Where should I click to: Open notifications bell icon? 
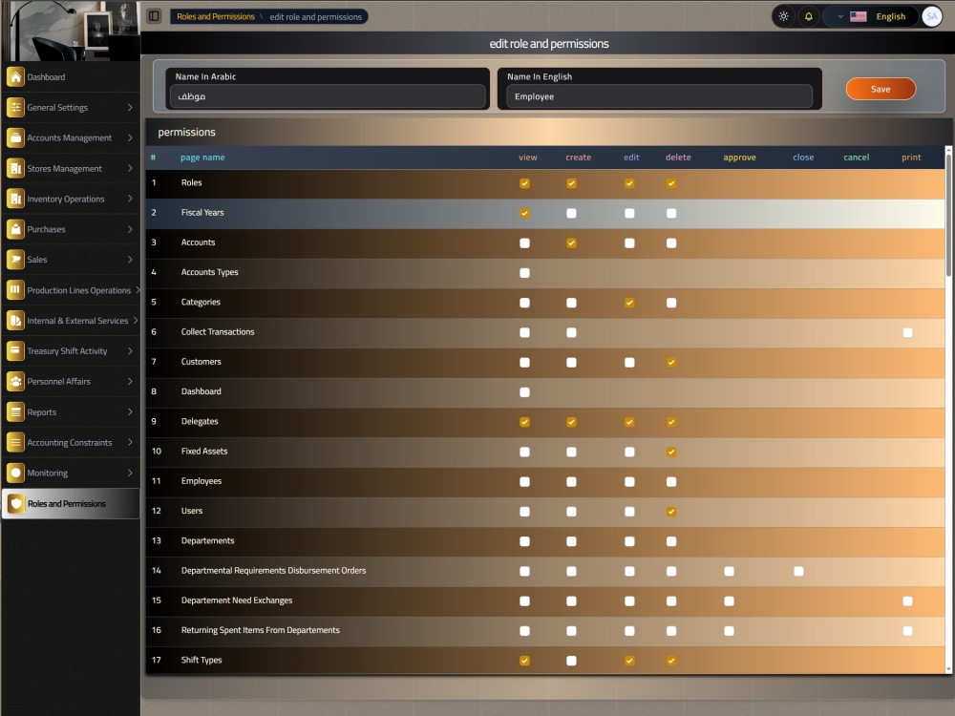click(x=808, y=16)
